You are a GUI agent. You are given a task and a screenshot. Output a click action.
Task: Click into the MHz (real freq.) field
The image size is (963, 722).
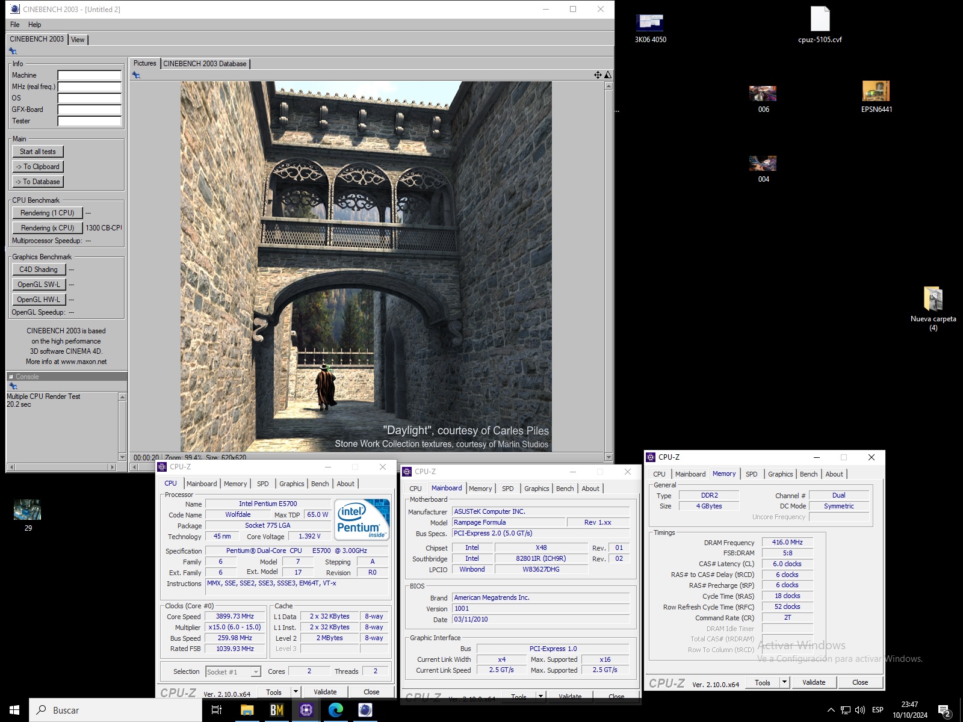click(x=90, y=87)
